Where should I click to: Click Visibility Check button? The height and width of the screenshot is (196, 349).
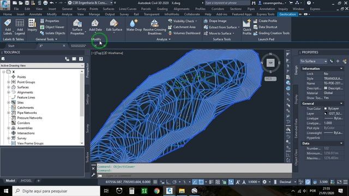pos(183,21)
